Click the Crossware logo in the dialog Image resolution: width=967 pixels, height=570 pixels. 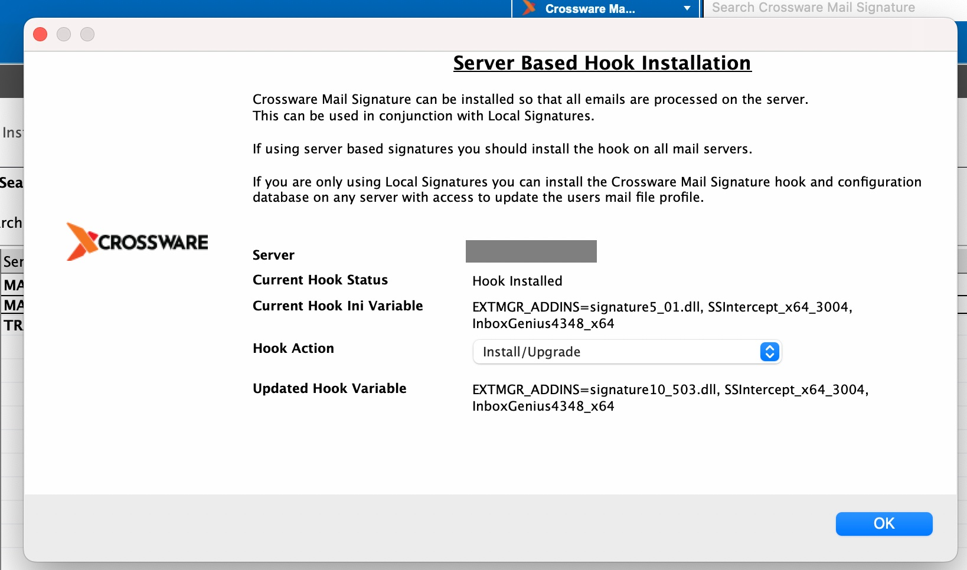click(x=138, y=241)
